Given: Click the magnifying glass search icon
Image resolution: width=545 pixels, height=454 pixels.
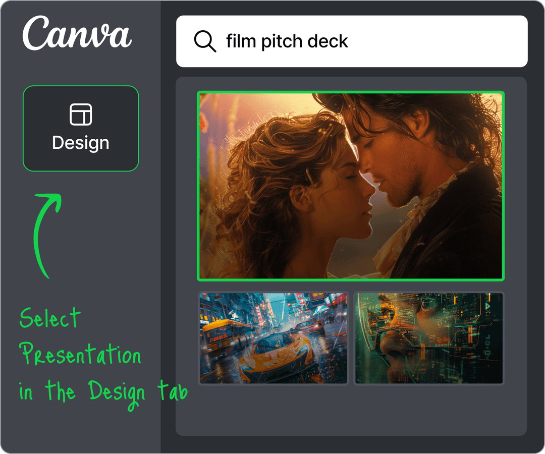Looking at the screenshot, I should click(205, 41).
